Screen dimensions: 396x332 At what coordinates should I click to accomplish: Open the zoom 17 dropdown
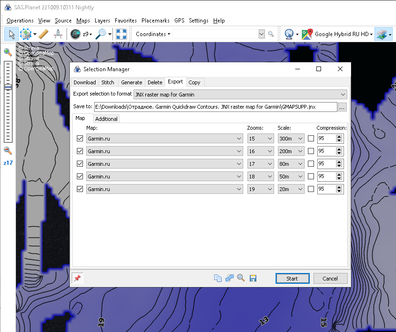[x=261, y=164]
